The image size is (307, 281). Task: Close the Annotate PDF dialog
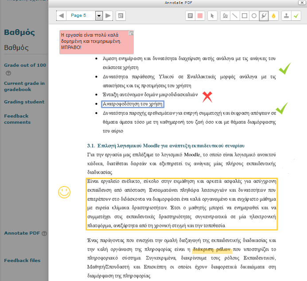coord(302,3)
